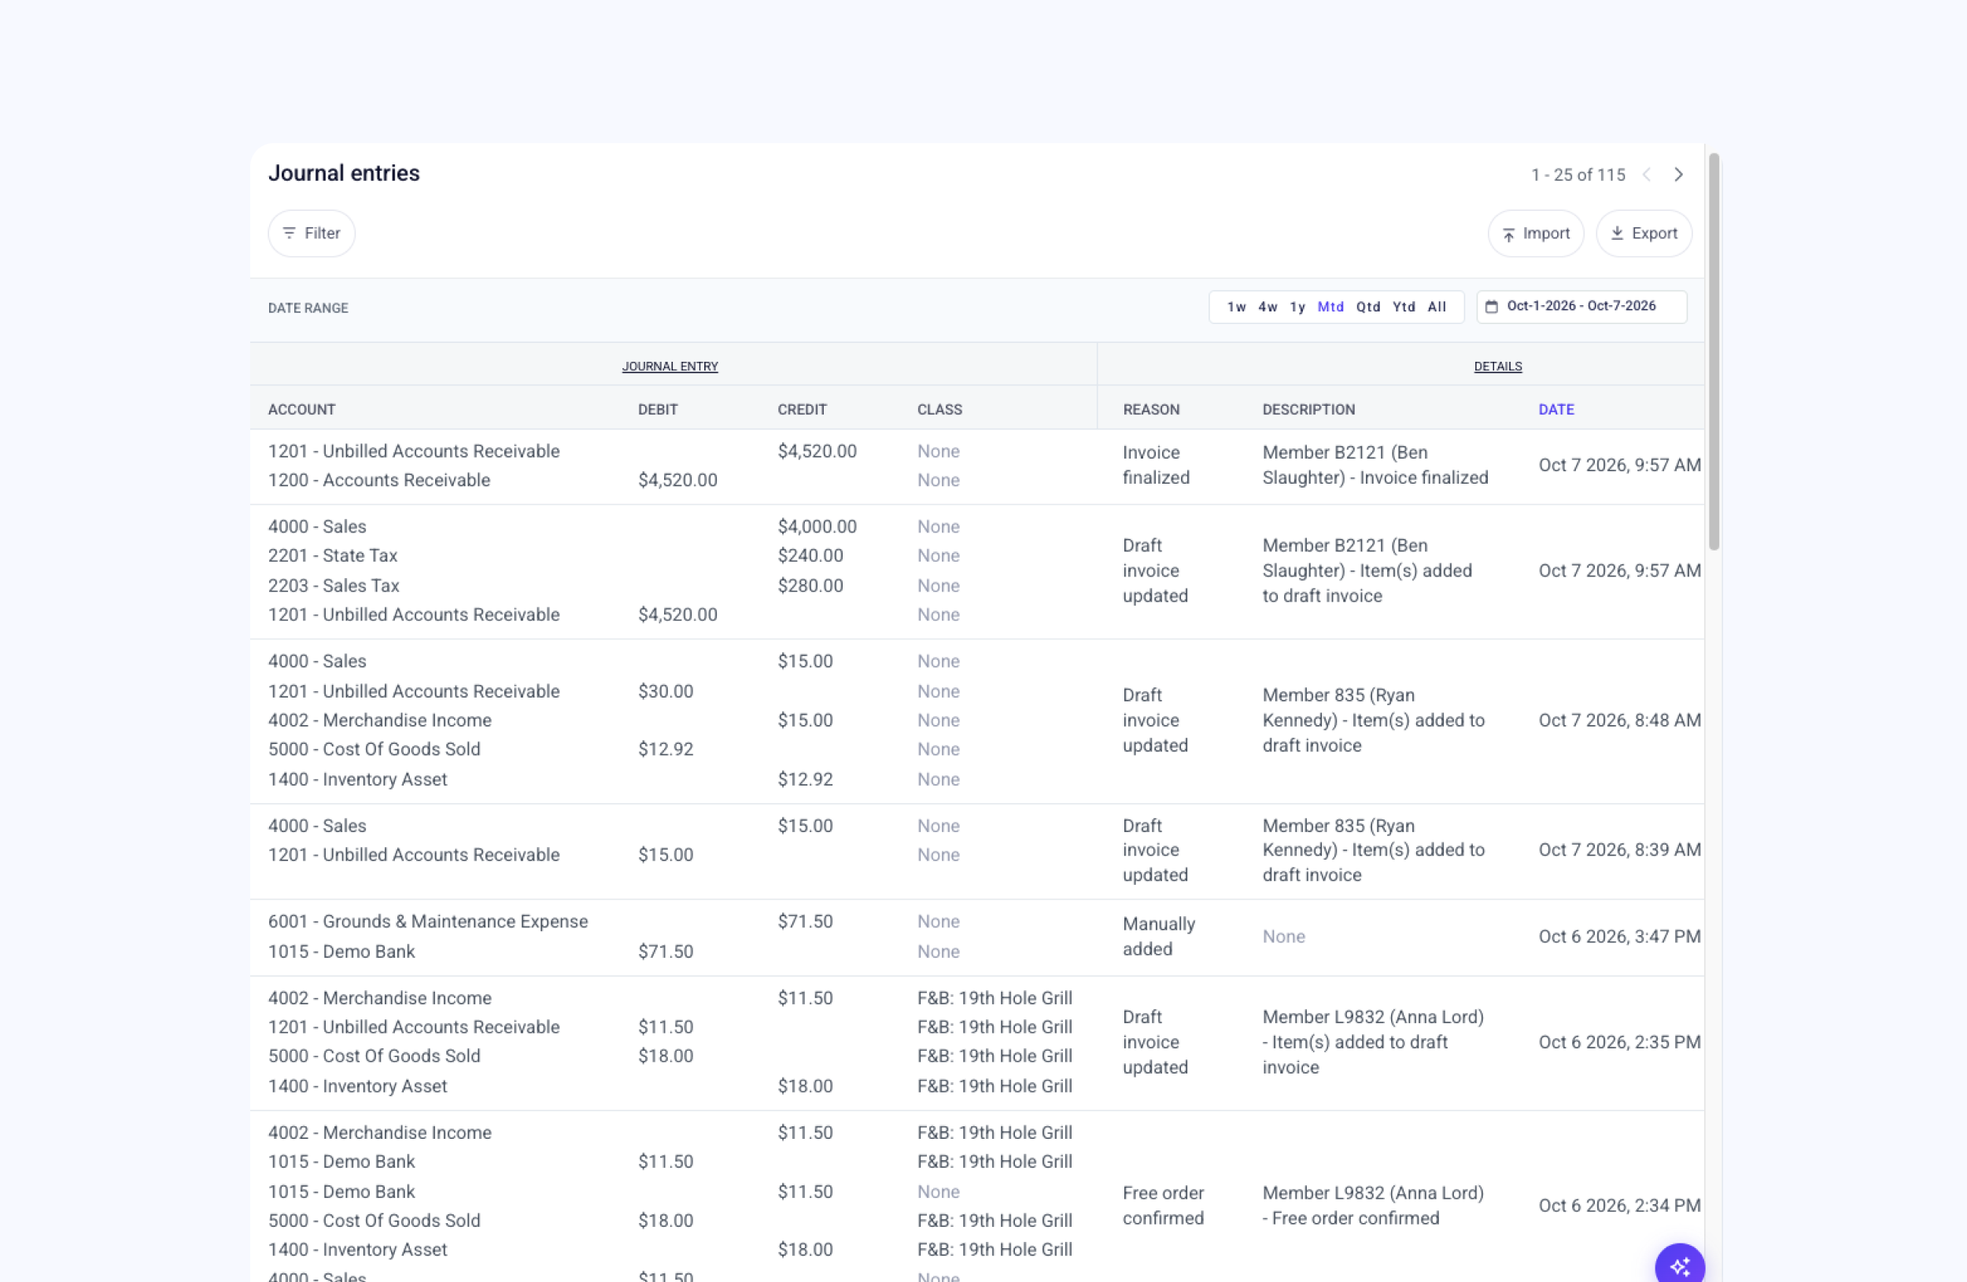Sort by the DATE column header
This screenshot has height=1282, width=1967.
(x=1556, y=410)
